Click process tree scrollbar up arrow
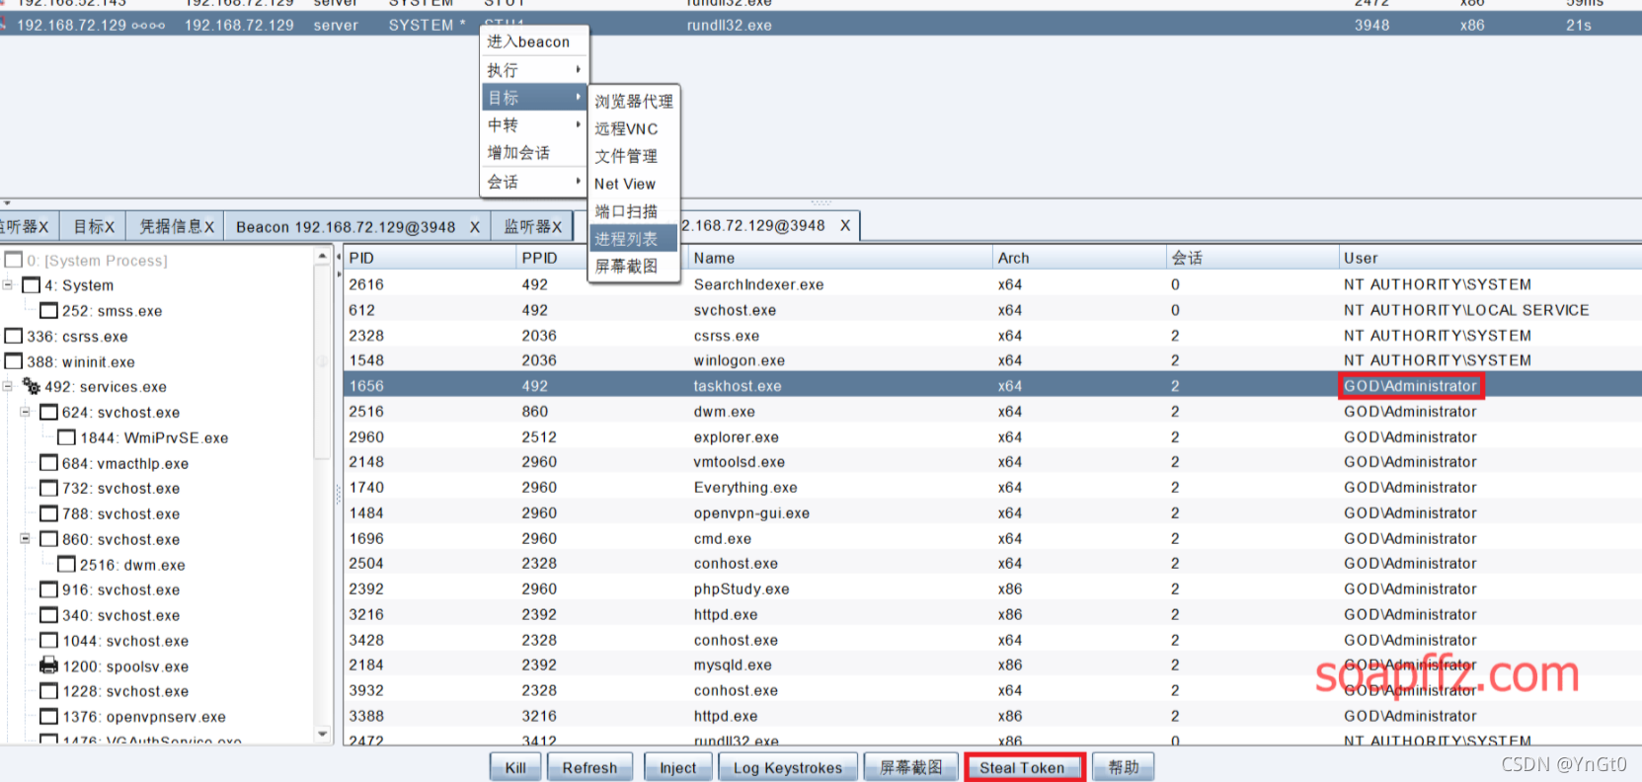1642x782 pixels. (322, 256)
